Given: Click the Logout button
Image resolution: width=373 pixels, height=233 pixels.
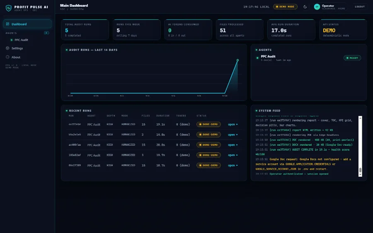Looking at the screenshot, I should tap(359, 7).
